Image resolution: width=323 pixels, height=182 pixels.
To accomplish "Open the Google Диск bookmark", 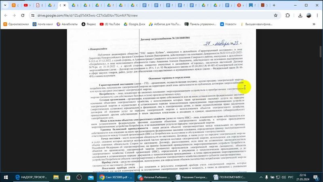I will [x=134, y=24].
